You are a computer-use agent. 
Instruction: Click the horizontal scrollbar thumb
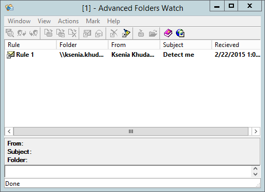point(131,132)
